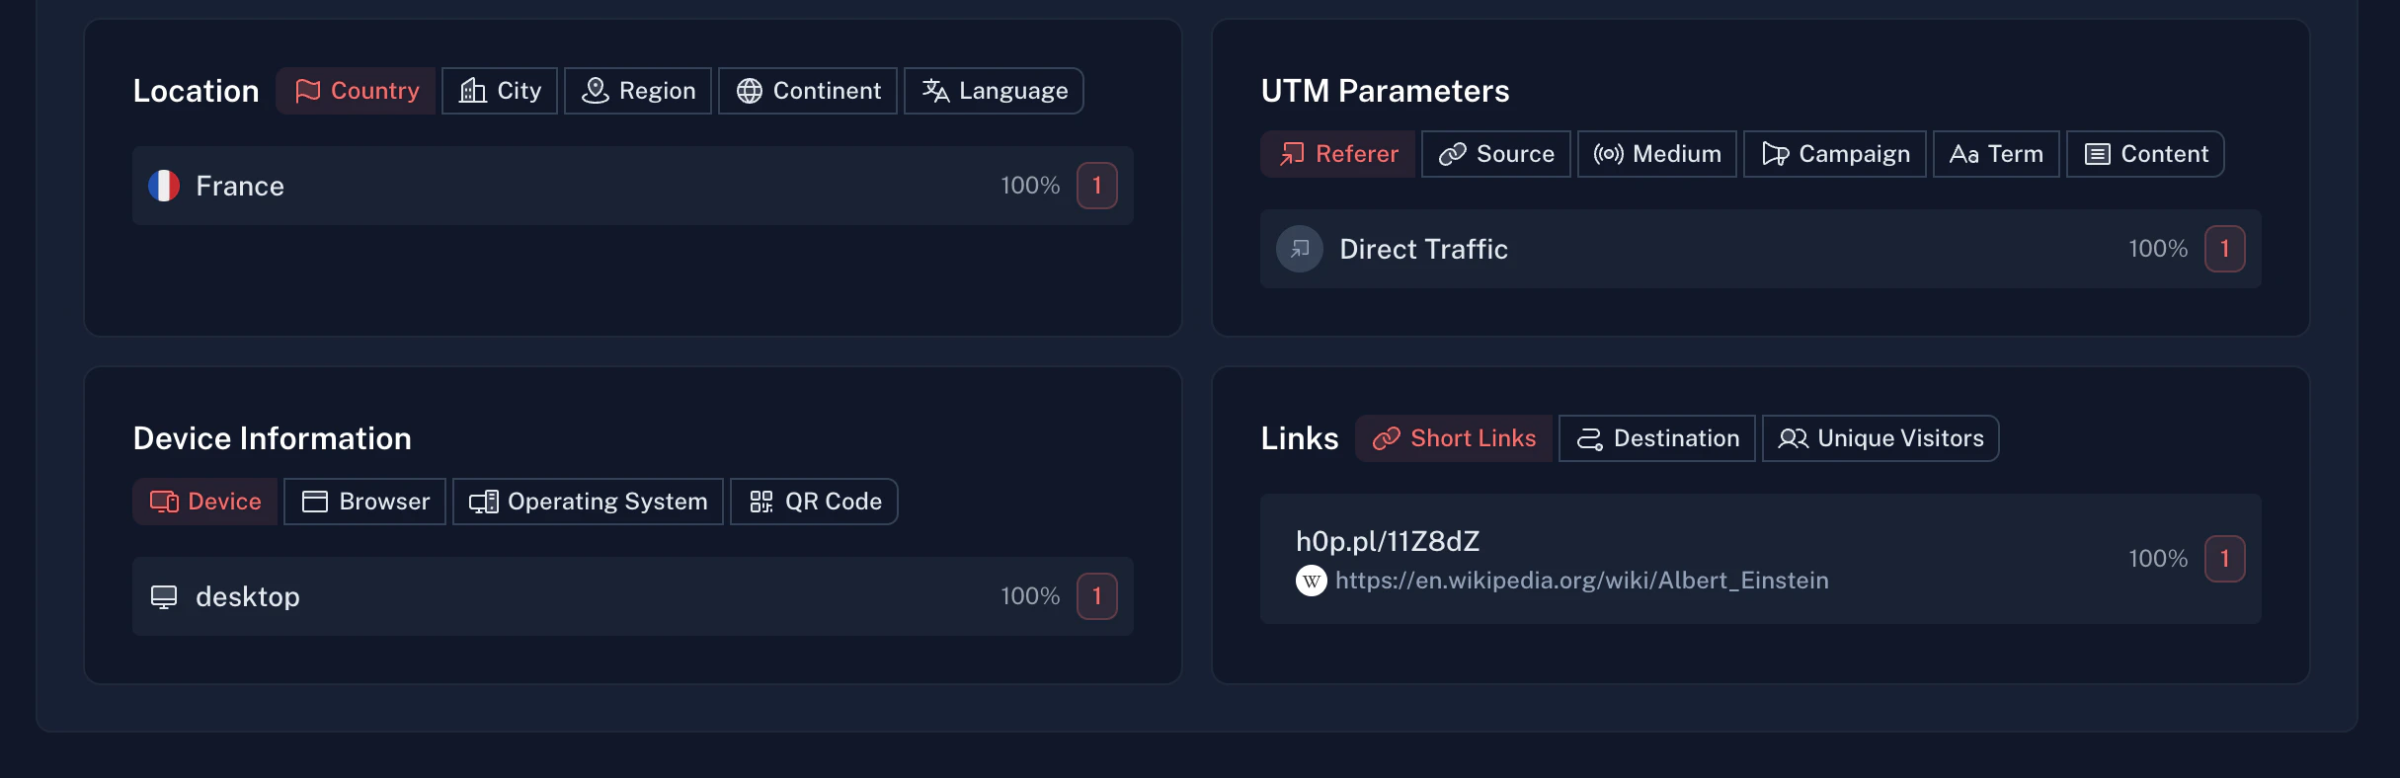The width and height of the screenshot is (2400, 778).
Task: Click the link icon on the Source filter
Action: click(x=1450, y=153)
